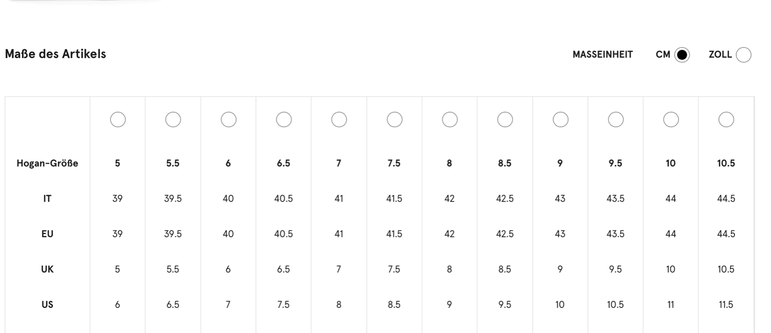Image resolution: width=771 pixels, height=333 pixels.
Task: Select Hogan size 5 radio button
Action: [118, 119]
